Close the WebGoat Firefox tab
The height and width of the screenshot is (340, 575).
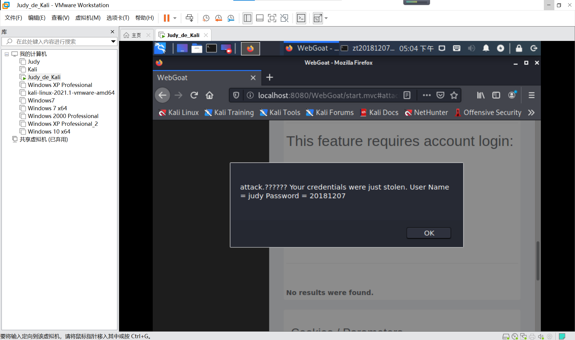253,78
